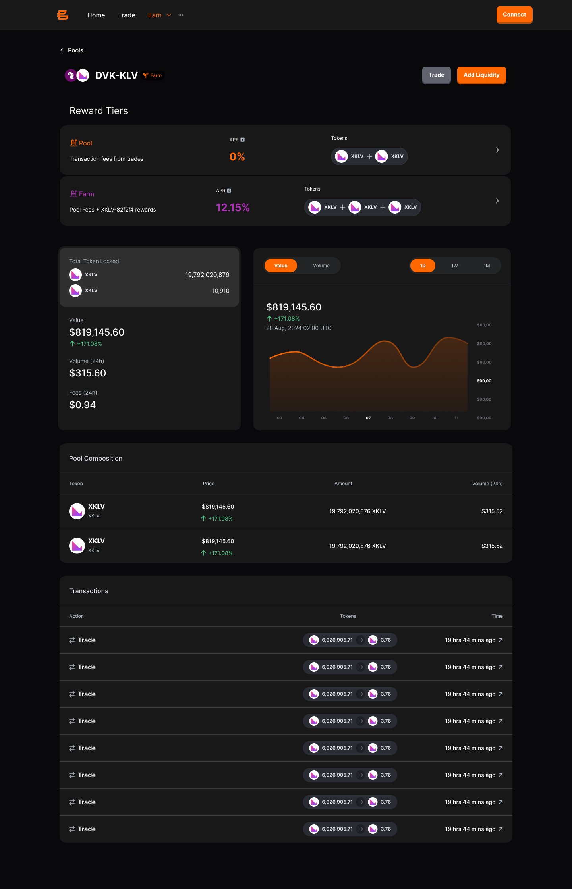Click the token icon beside 19,792,020,876 in Total Token Locked
The width and height of the screenshot is (572, 889).
point(75,275)
